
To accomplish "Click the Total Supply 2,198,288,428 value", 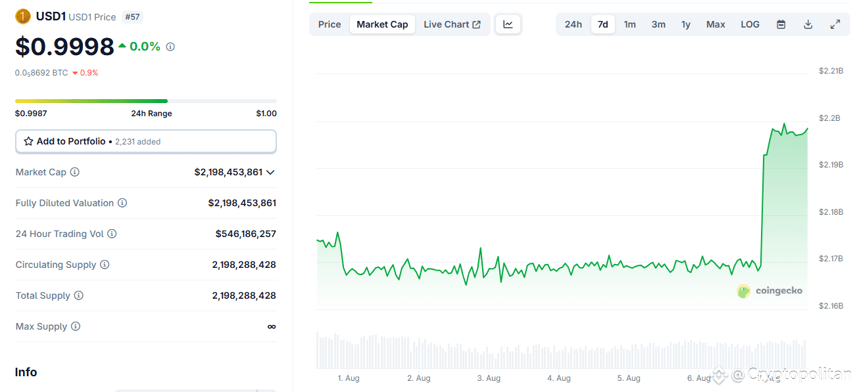I will click(244, 295).
